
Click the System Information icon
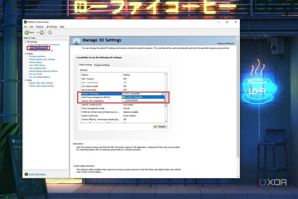coord(26,174)
